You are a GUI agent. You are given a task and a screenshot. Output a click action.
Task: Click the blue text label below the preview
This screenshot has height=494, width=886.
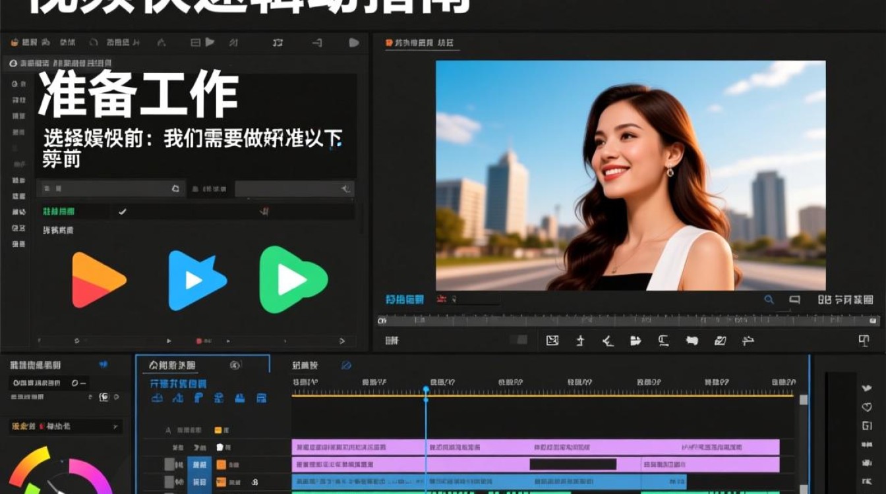(x=405, y=300)
